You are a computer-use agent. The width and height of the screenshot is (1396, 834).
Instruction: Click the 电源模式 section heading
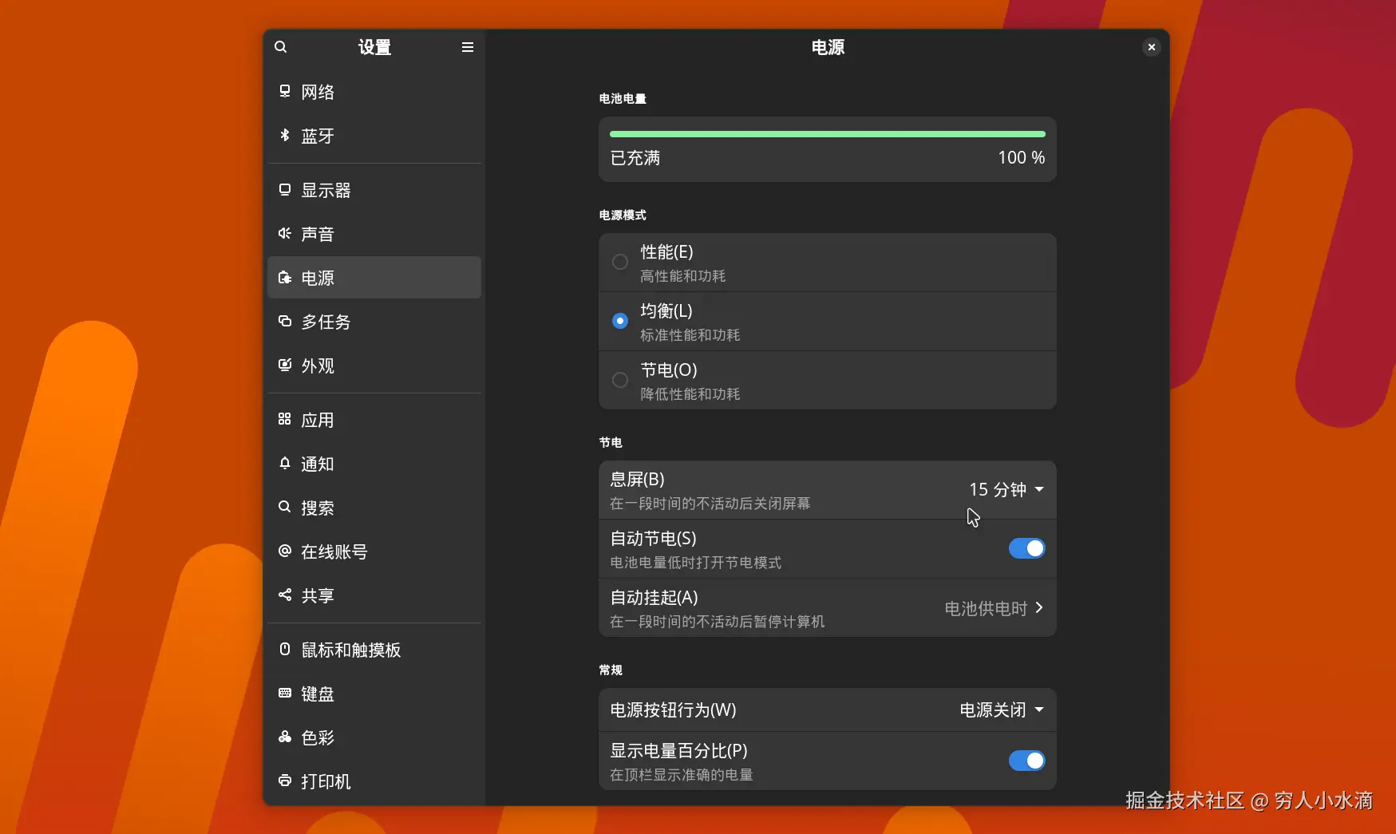pyautogui.click(x=623, y=215)
